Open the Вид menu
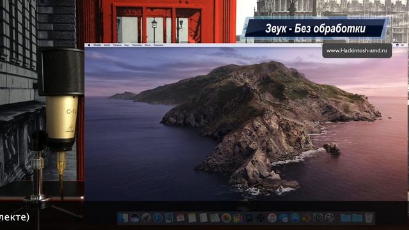 [x=127, y=45]
